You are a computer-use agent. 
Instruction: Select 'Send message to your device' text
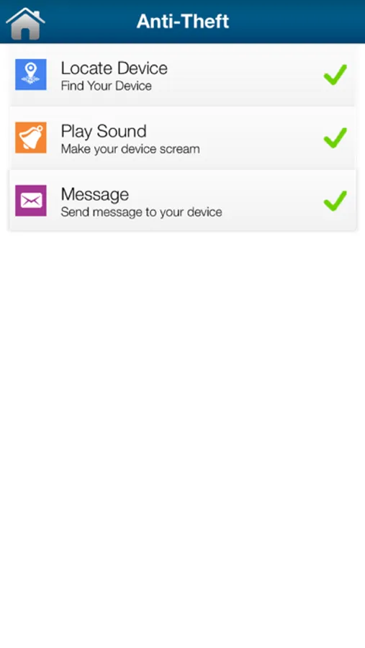point(141,212)
